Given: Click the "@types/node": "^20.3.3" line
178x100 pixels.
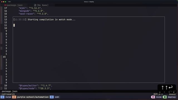Looking at the screenshot, I should tap(35, 88).
